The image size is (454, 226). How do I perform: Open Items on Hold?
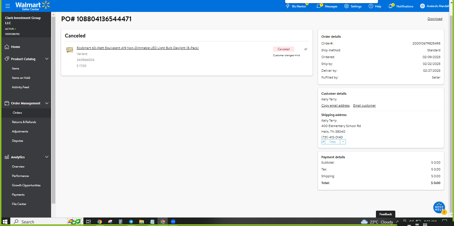pos(21,78)
